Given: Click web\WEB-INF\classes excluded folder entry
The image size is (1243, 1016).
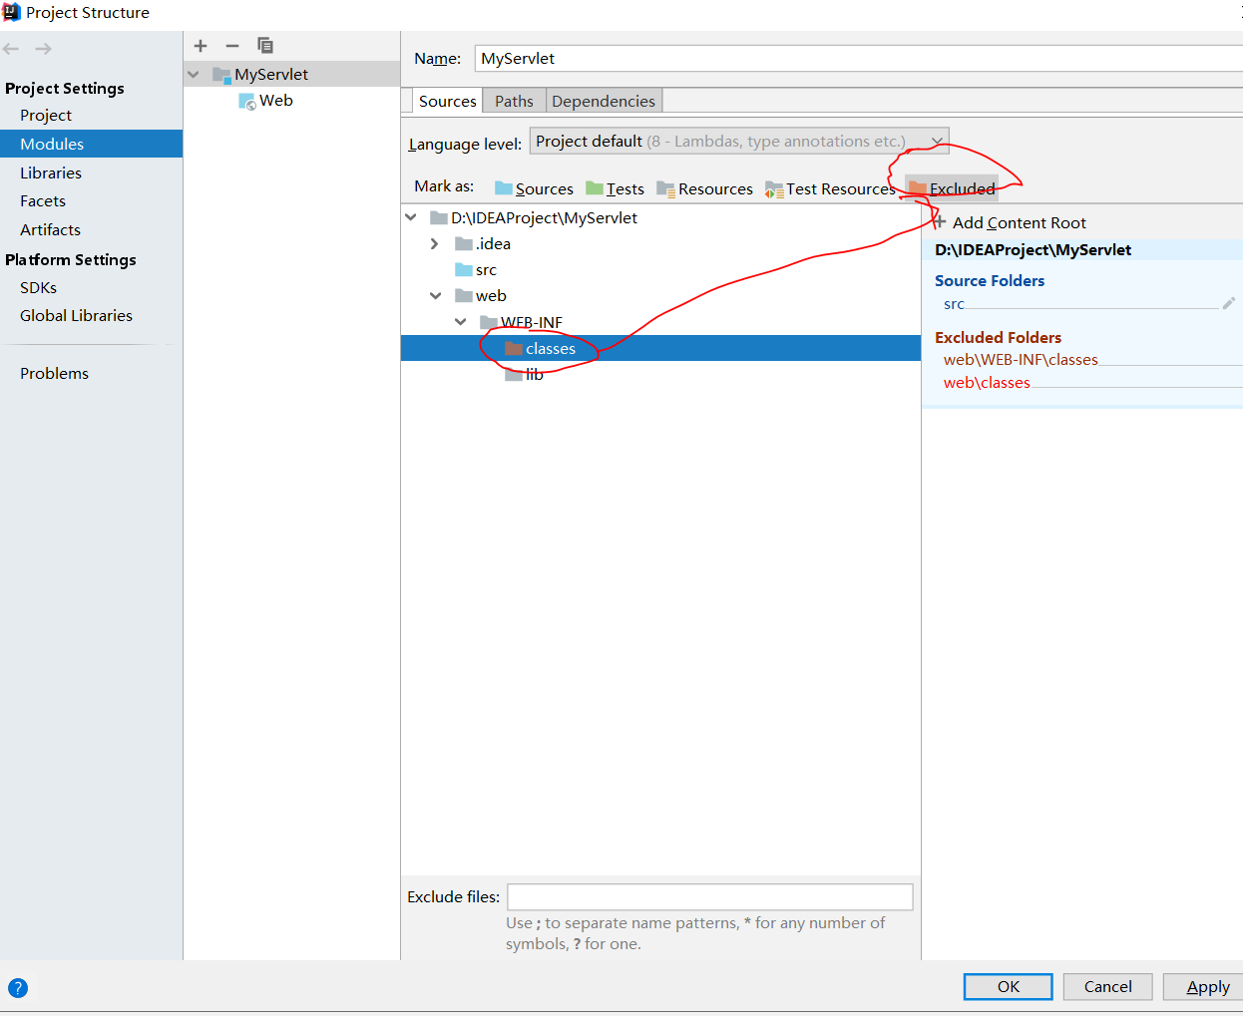Looking at the screenshot, I should tap(1021, 360).
